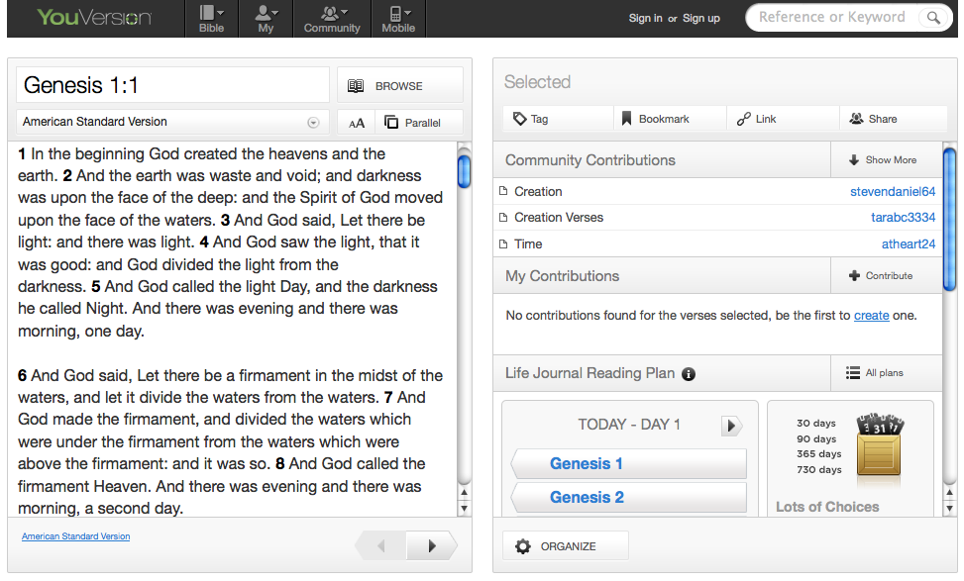Click the Reference or Keyword search field
This screenshot has height=581, width=964.
(x=832, y=18)
